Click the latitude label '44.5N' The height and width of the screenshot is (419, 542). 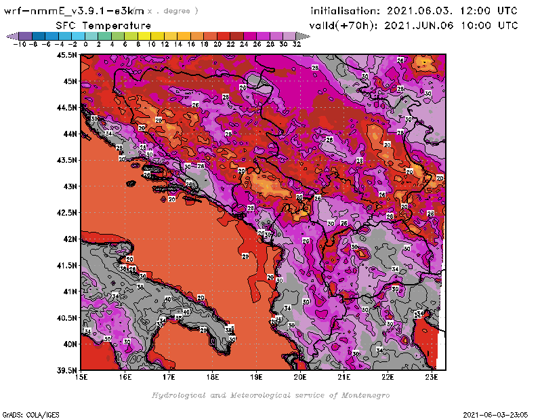pos(67,108)
